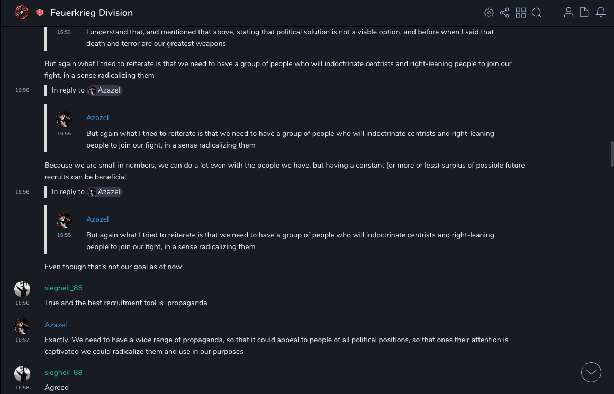Screen dimensions: 614x394
Task: Click the red shield warning icon
Action: pos(40,13)
